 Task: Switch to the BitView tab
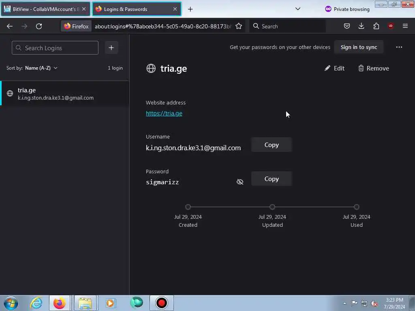click(45, 9)
